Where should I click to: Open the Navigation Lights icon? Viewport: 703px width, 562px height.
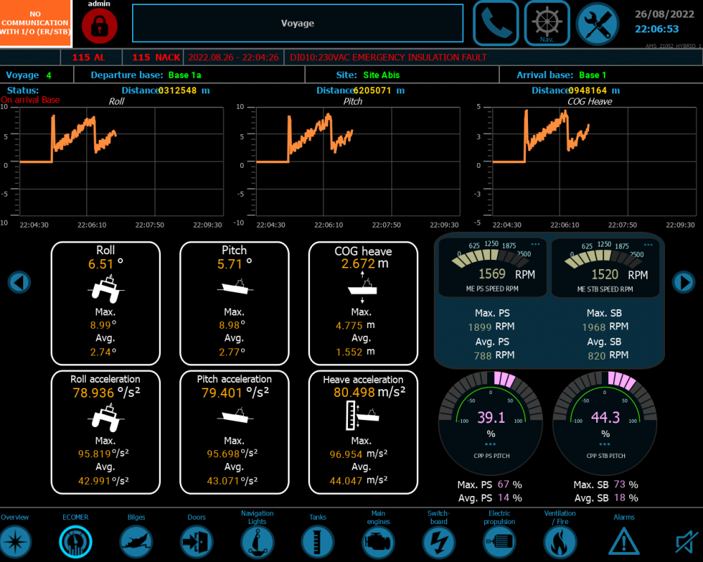click(x=257, y=542)
